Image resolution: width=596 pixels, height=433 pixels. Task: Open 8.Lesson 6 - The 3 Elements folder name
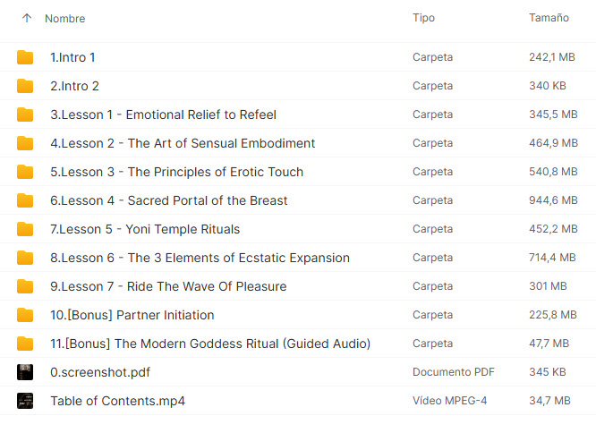pyautogui.click(x=200, y=258)
